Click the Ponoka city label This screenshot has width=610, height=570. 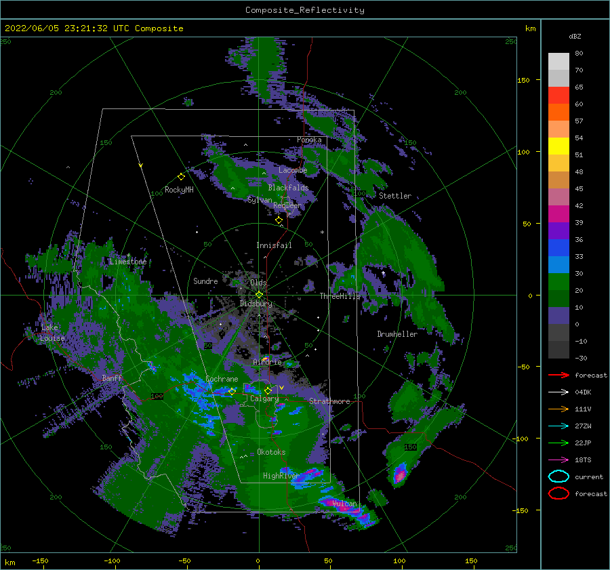pyautogui.click(x=309, y=140)
